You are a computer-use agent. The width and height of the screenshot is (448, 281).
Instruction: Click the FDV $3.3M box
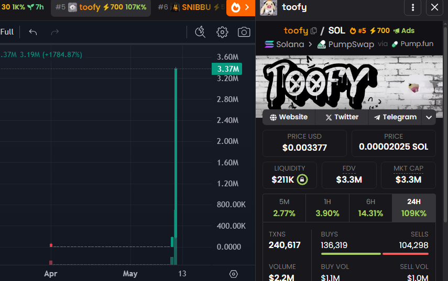point(349,175)
